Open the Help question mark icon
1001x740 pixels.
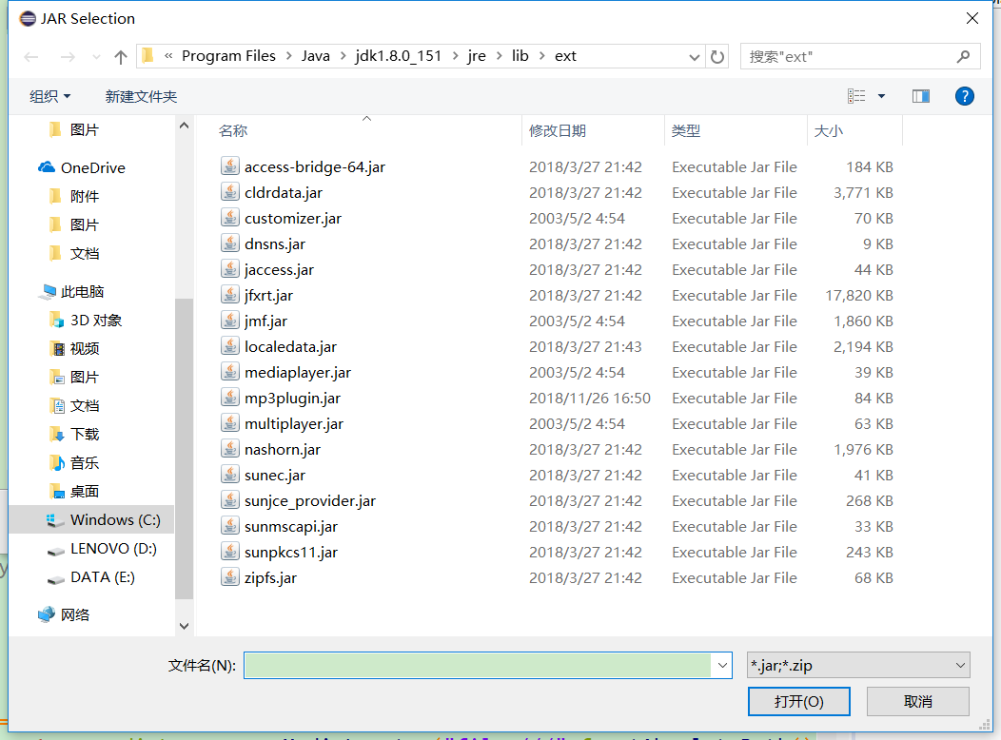[x=964, y=95]
